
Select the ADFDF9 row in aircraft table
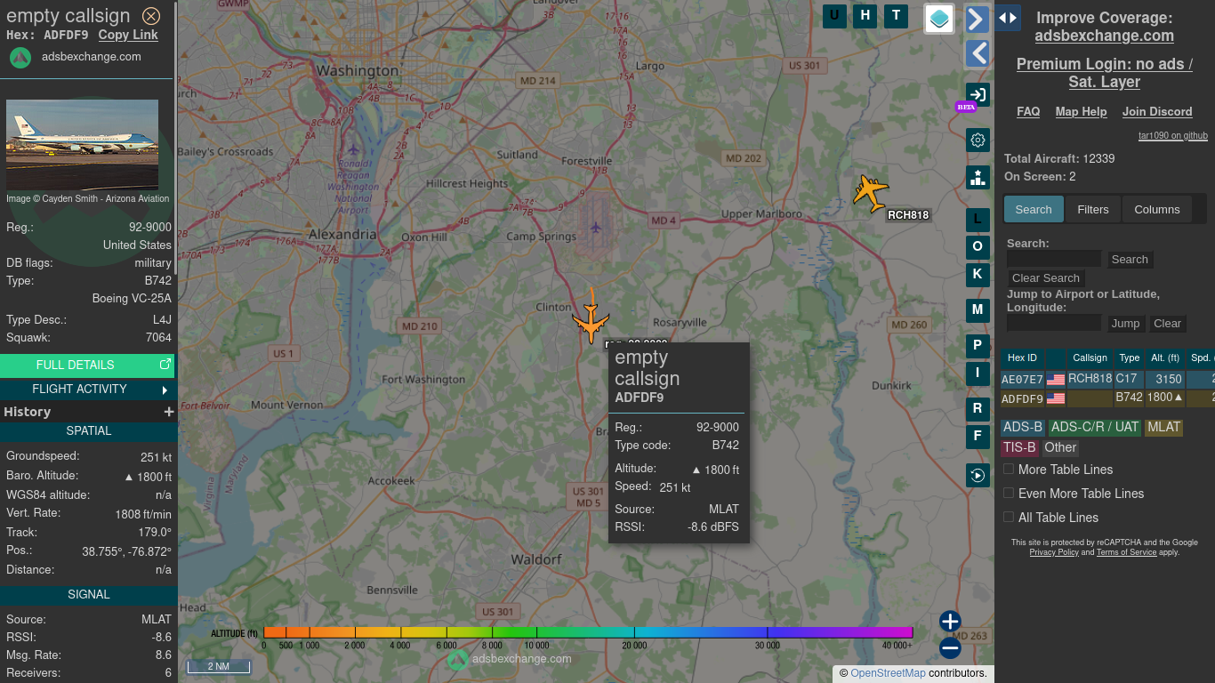(x=1107, y=398)
